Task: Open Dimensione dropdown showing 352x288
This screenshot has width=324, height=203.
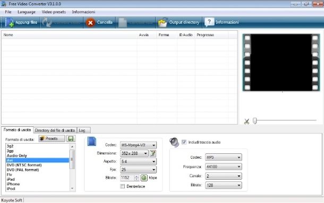Action: (134, 153)
